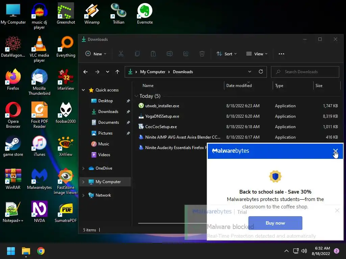Open the View dropdown menu
The image size is (346, 259).
pyautogui.click(x=257, y=54)
